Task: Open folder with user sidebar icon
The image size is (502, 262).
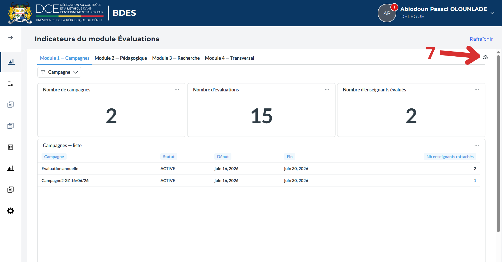Action: (x=10, y=83)
